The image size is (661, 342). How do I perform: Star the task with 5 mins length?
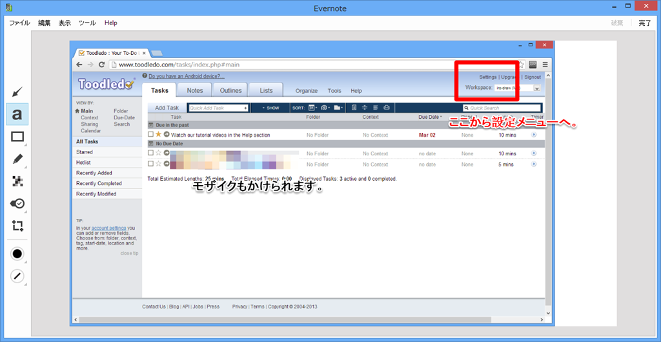(x=159, y=164)
